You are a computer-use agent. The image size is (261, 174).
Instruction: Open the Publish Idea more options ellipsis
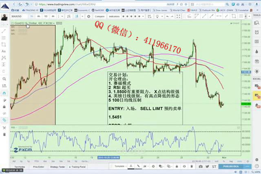[248, 166]
